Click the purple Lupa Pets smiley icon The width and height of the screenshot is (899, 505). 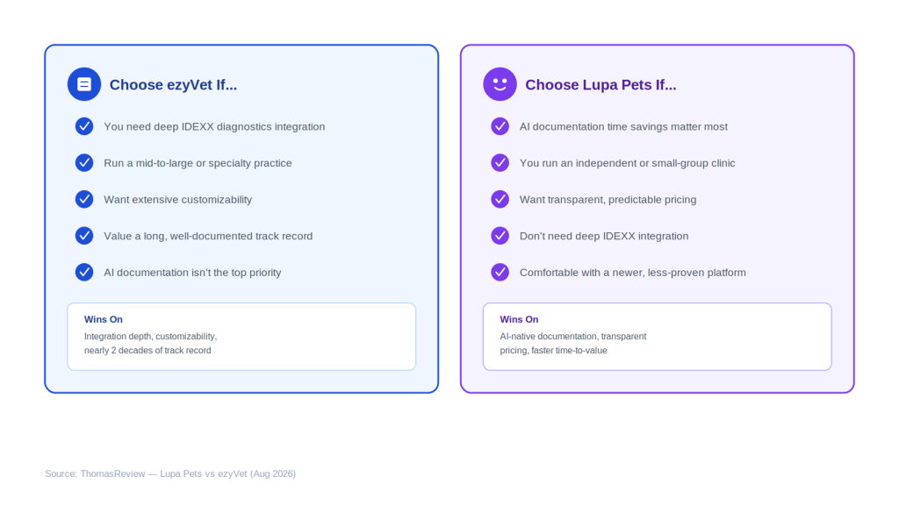click(x=500, y=84)
